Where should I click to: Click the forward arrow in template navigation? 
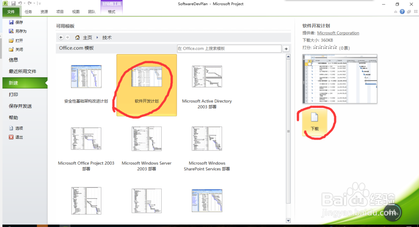[x=67, y=37]
